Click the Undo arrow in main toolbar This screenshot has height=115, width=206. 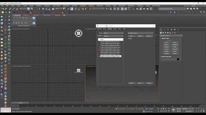click(x=3, y=9)
